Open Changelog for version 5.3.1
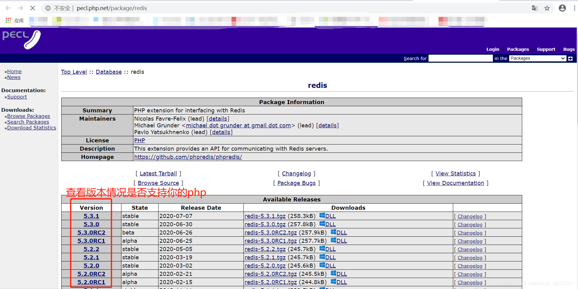578x289 pixels. pyautogui.click(x=470, y=216)
